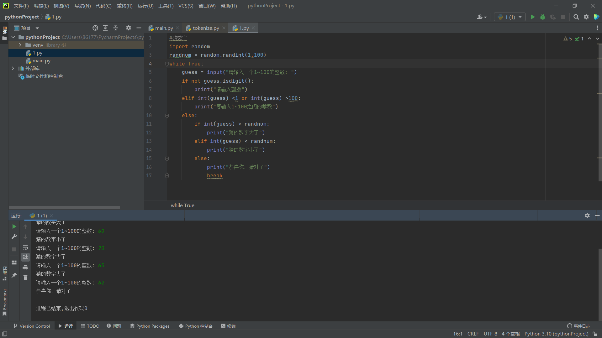
Task: Pin the run tab
Action: [14, 275]
